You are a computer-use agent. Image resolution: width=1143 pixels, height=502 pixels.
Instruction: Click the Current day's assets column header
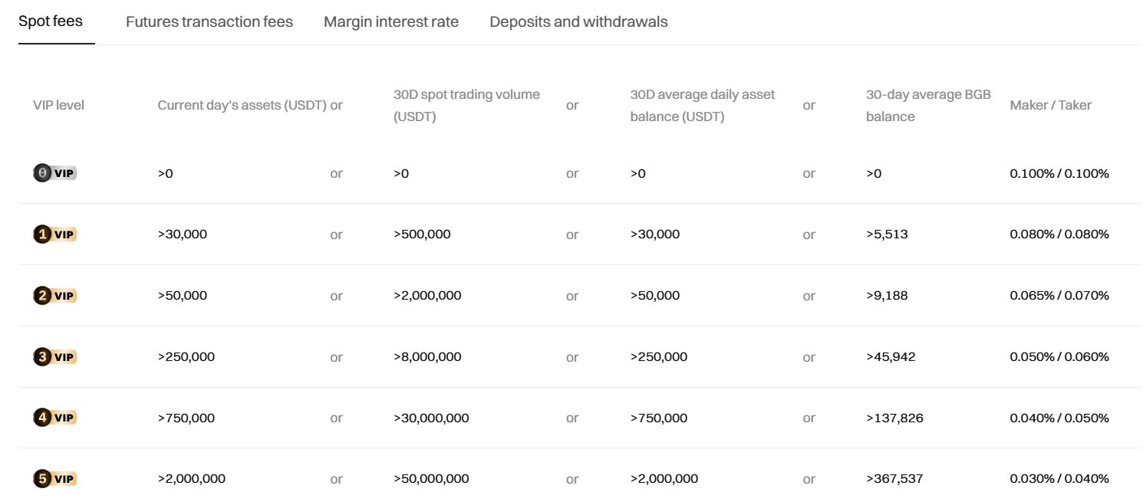[x=242, y=105]
